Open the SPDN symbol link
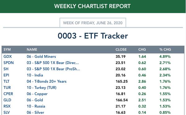This screenshot has height=115, width=186. point(9,63)
